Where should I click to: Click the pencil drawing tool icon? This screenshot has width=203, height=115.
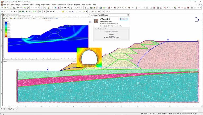point(67,11)
